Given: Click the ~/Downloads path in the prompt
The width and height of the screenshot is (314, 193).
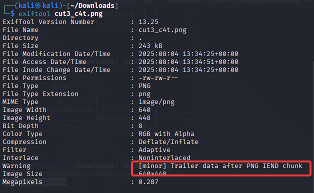Looking at the screenshot, I should click(x=92, y=5).
